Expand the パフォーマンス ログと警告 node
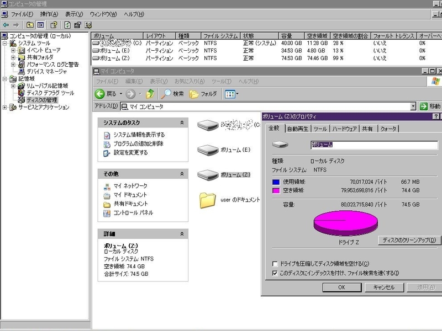Viewport: 442px width, 331px height. pos(13,65)
